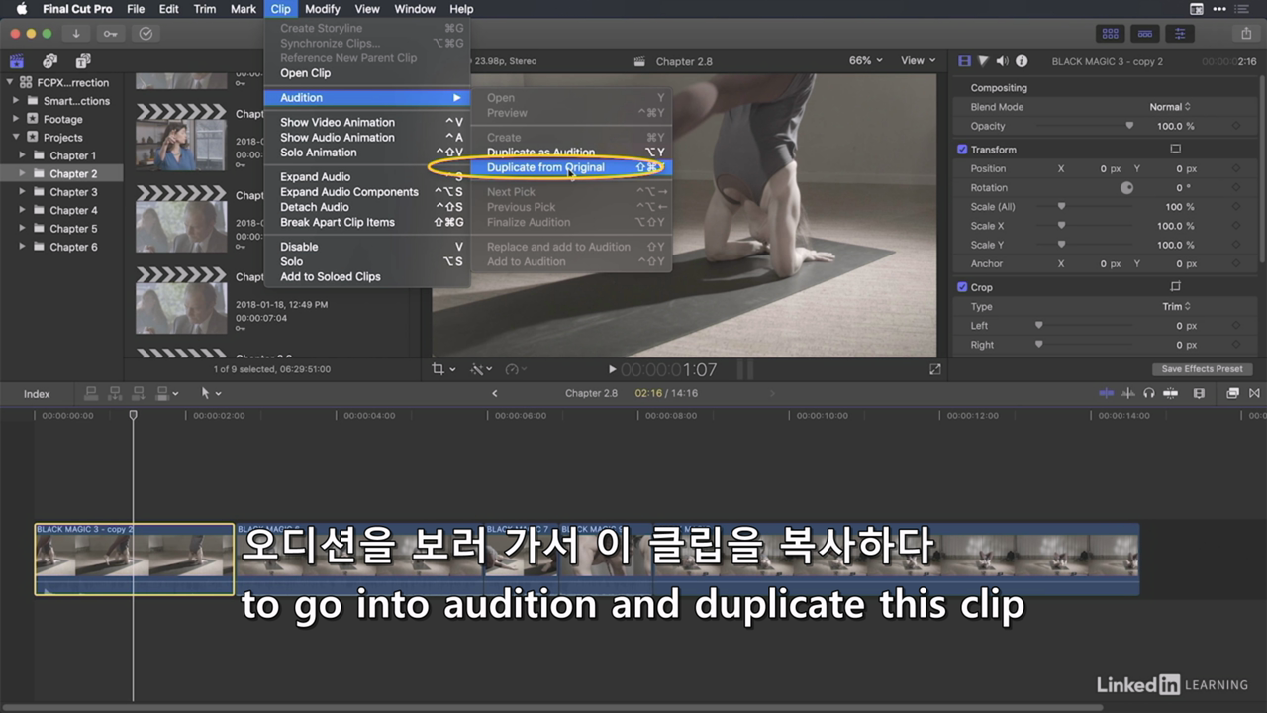Select Expand Audio in Clip menu

coord(367,177)
